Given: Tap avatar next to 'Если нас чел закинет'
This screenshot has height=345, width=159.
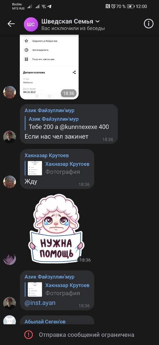Looking at the screenshot, I should pyautogui.click(x=10, y=137).
